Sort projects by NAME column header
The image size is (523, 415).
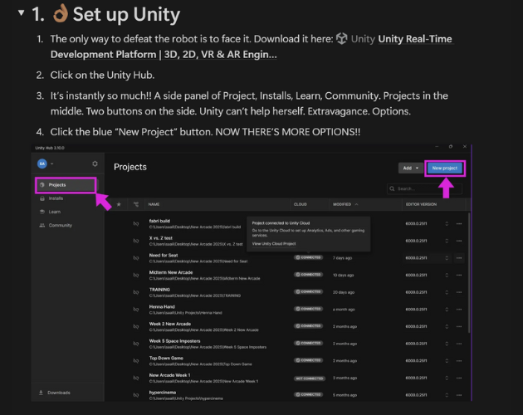pos(154,204)
